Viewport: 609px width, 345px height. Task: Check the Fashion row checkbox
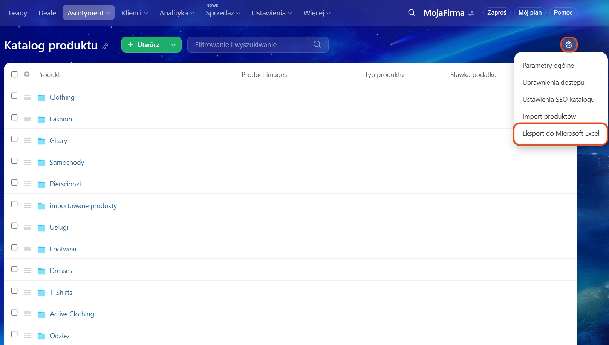click(x=14, y=118)
